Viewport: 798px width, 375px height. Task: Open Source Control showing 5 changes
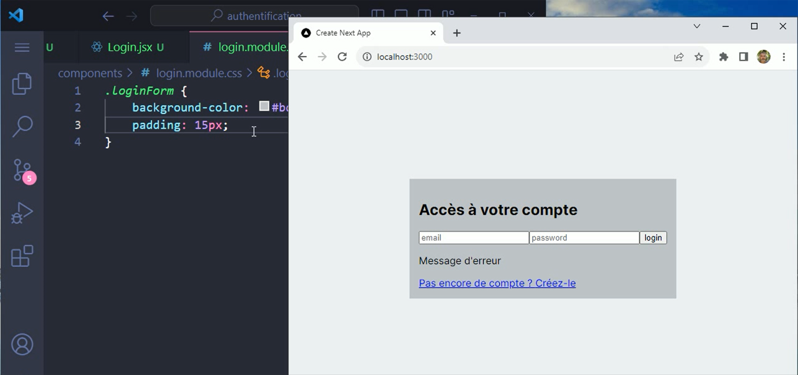[x=22, y=170]
